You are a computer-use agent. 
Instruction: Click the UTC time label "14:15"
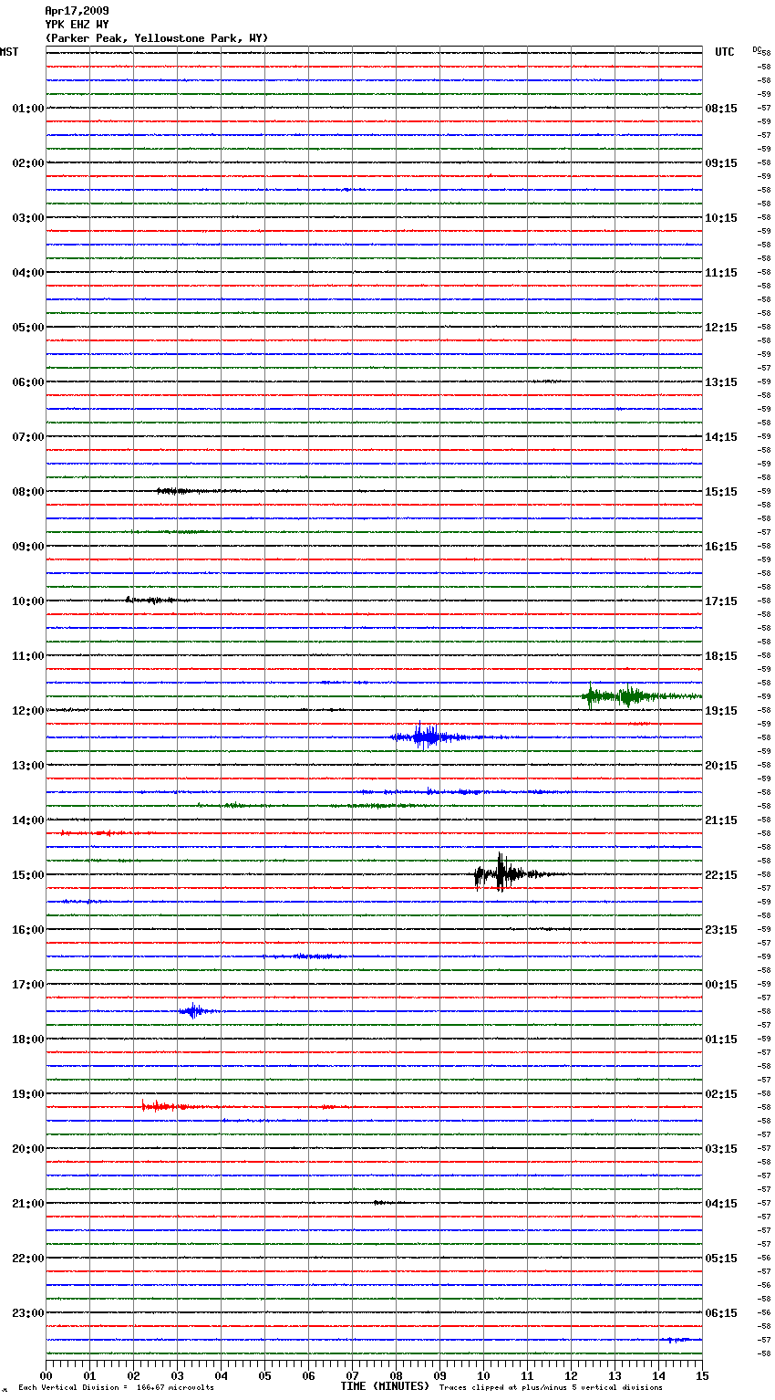pos(721,437)
